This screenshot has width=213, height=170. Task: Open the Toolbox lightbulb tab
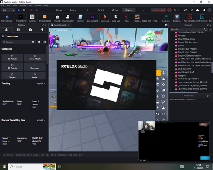click(42, 30)
